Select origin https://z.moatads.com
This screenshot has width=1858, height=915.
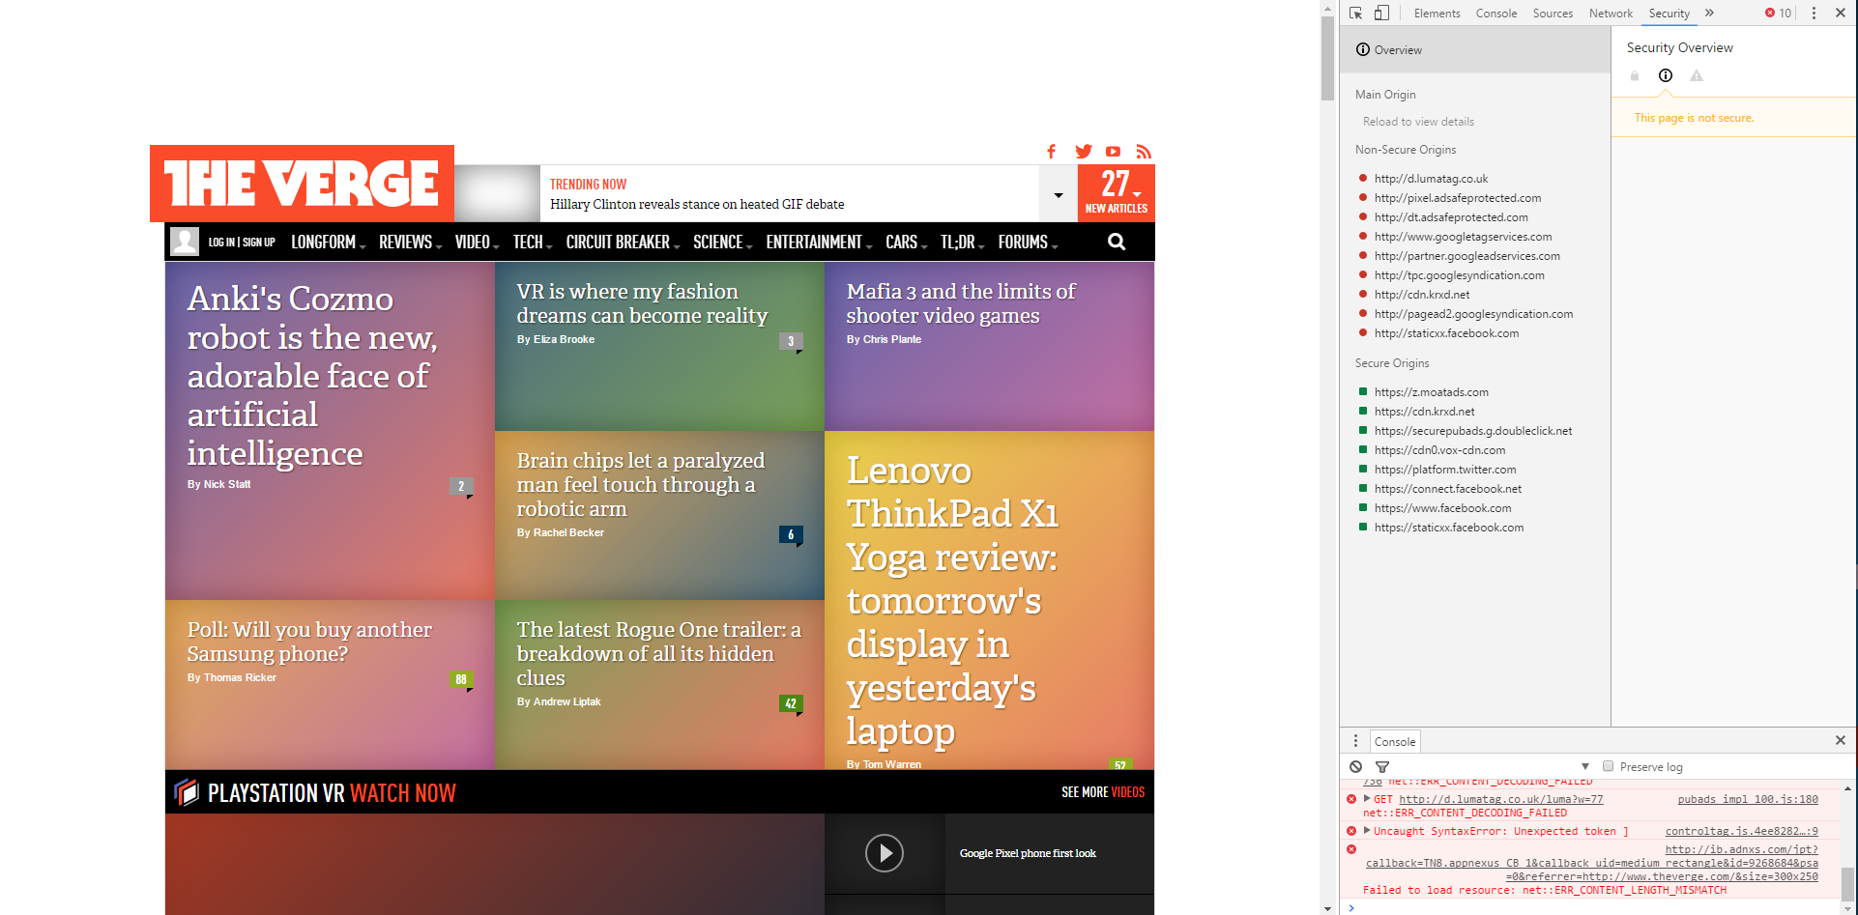click(1431, 392)
